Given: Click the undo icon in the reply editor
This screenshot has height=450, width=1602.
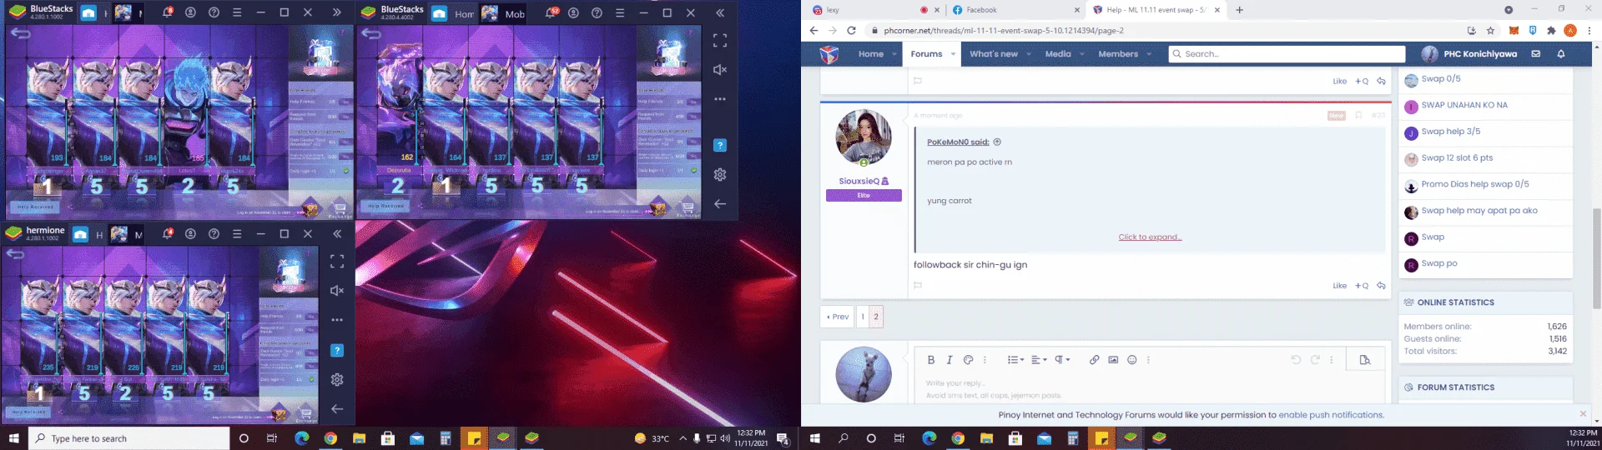Looking at the screenshot, I should [x=1296, y=360].
